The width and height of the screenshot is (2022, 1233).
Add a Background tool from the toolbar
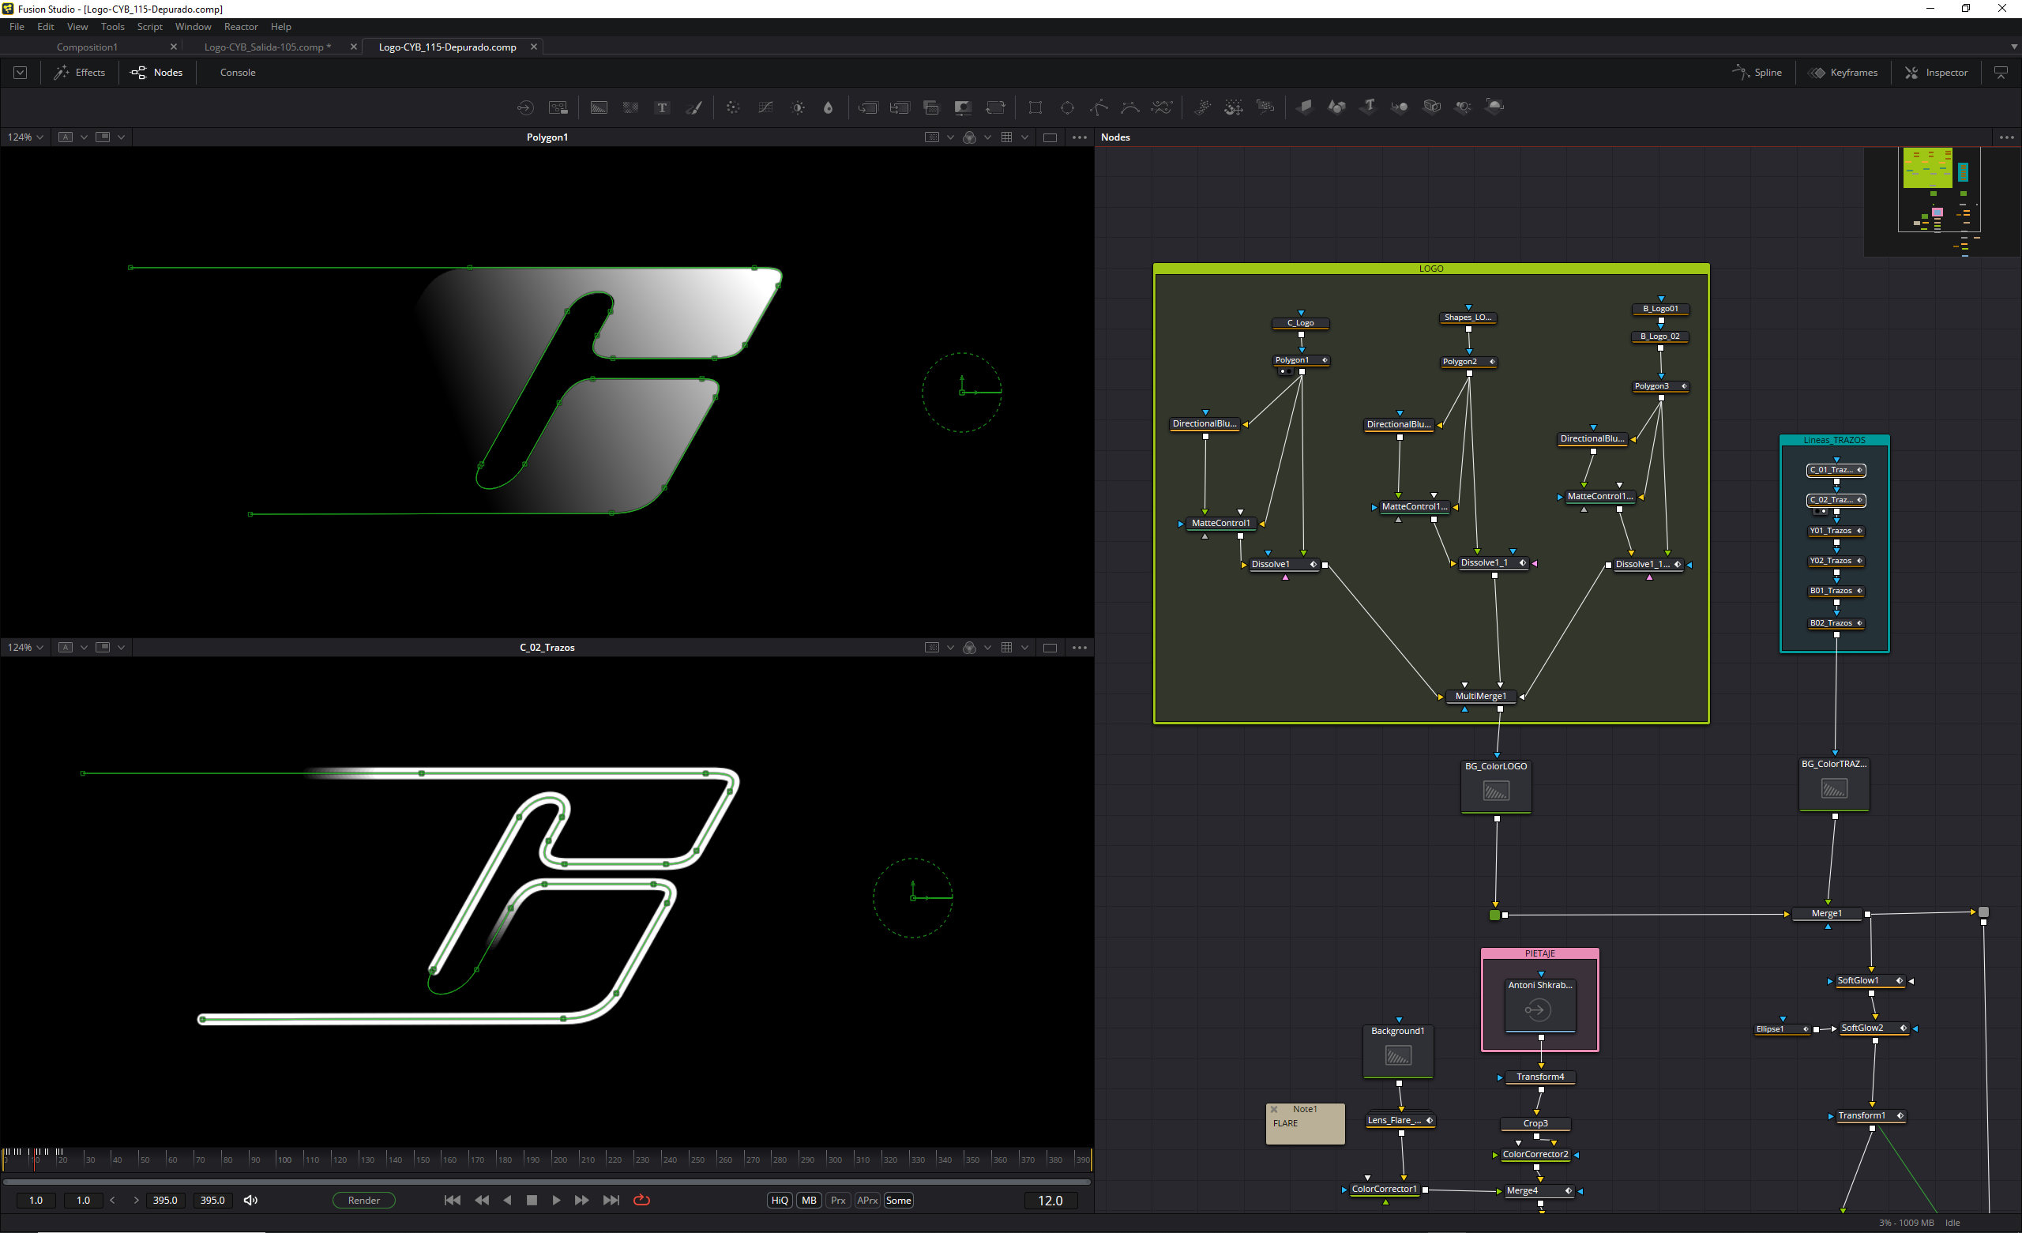click(x=599, y=107)
